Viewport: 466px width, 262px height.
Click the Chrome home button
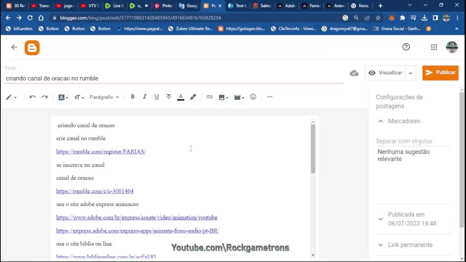click(x=41, y=17)
